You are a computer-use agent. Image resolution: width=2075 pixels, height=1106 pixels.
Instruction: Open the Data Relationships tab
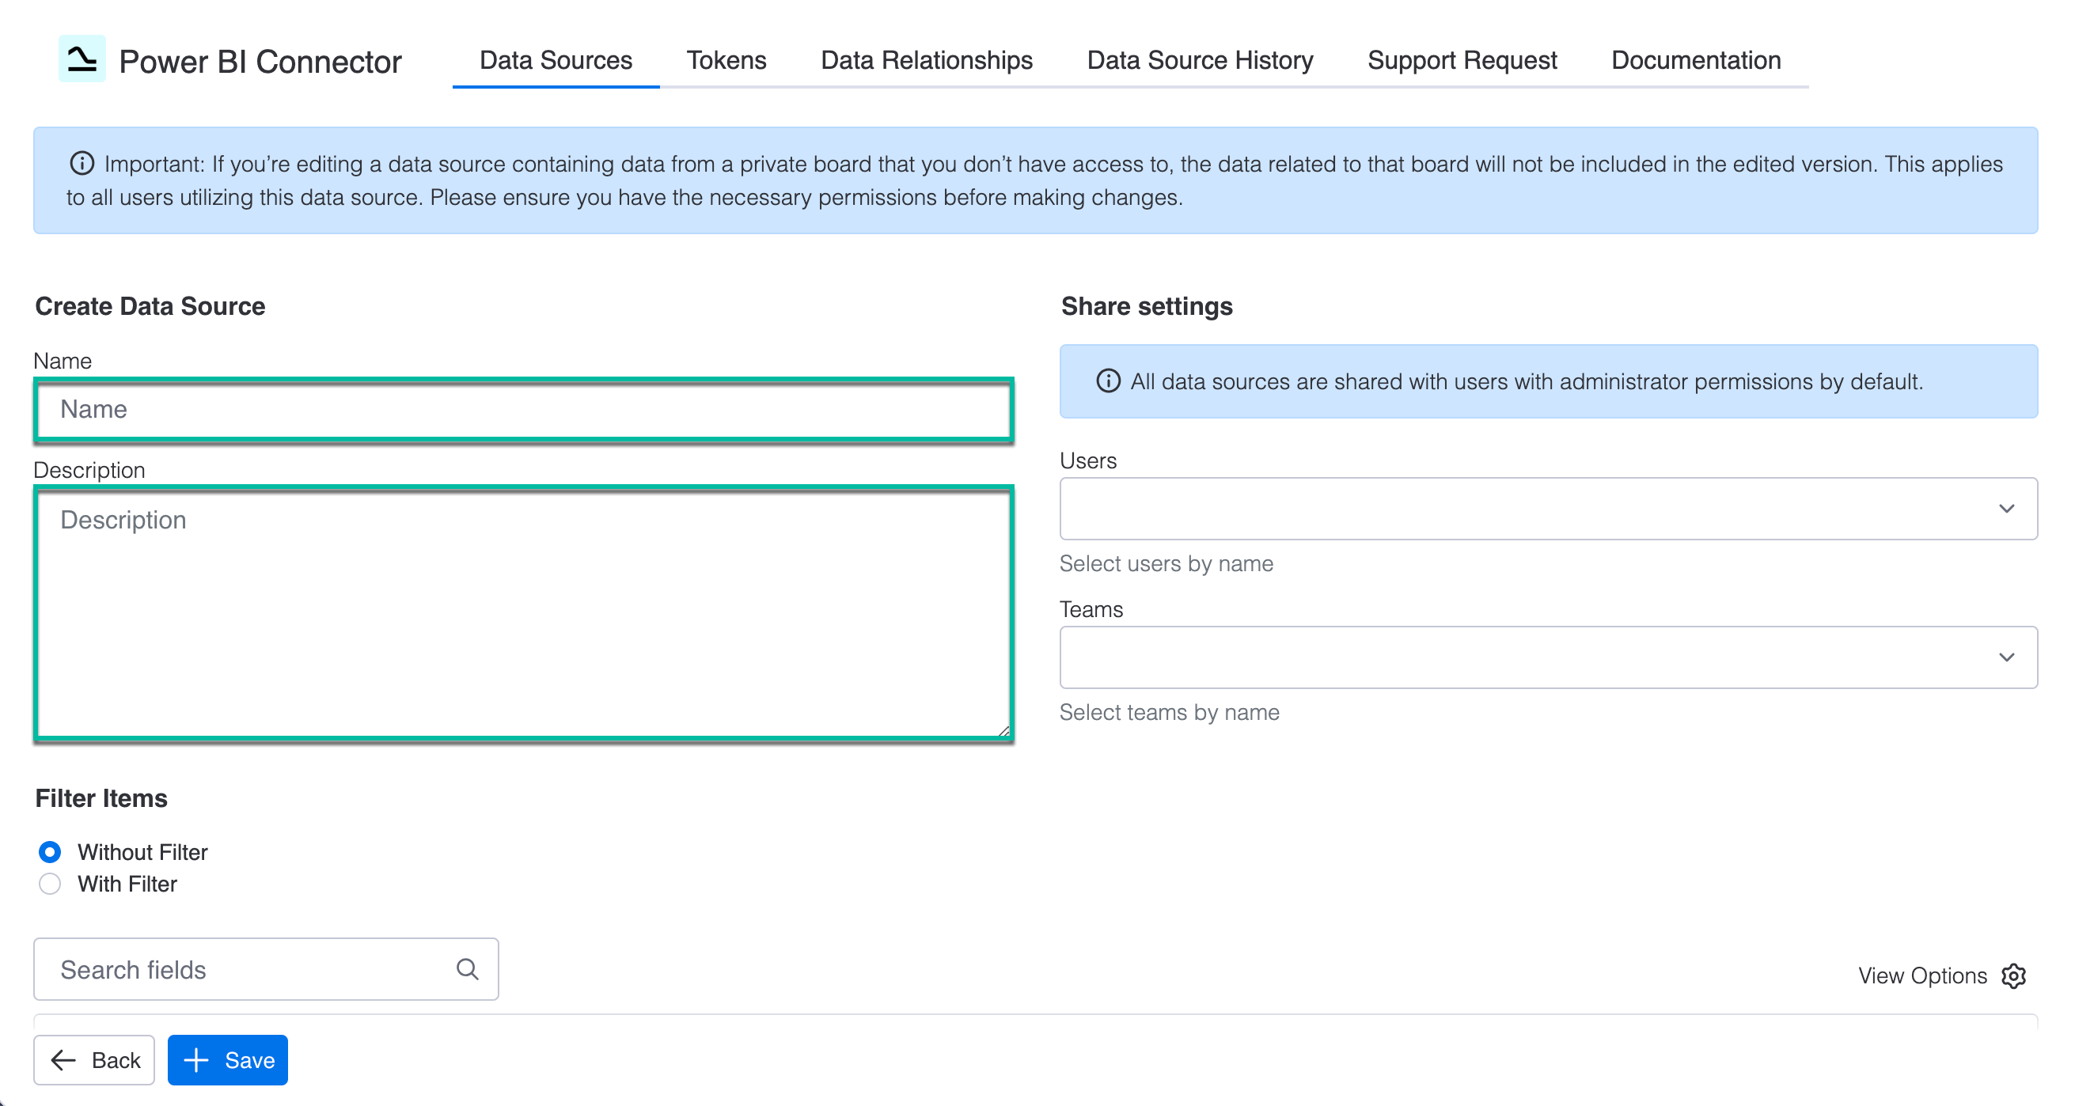click(x=927, y=60)
